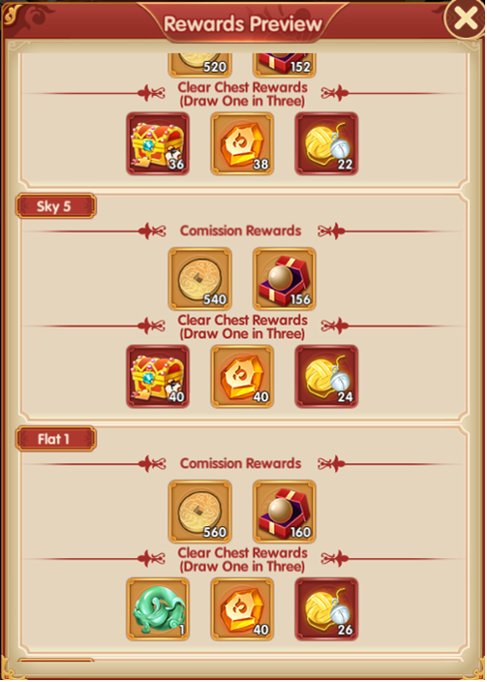Click the yarn ball reward showing 26
Image resolution: width=487 pixels, height=682 pixels.
pos(326,609)
